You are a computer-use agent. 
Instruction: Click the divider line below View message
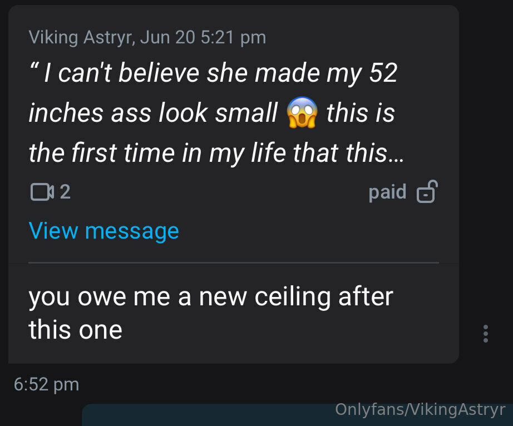pos(234,262)
